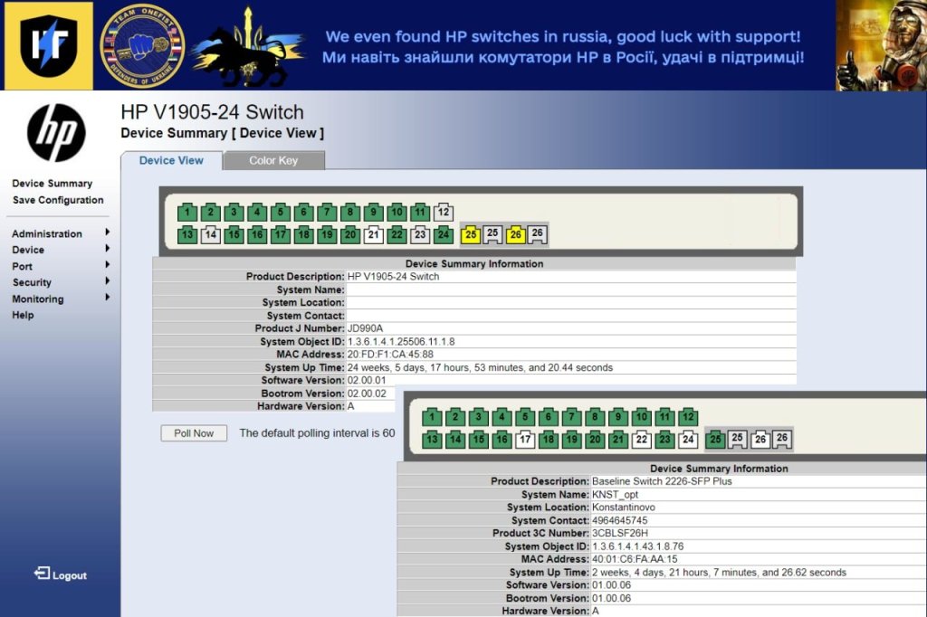The height and width of the screenshot is (617, 927).
Task: Click the blue lightning shield logo in banner
Action: 48,45
